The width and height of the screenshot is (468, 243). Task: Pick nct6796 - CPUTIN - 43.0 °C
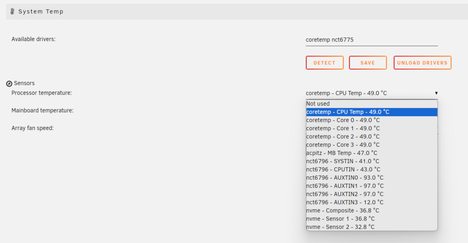coord(372,169)
